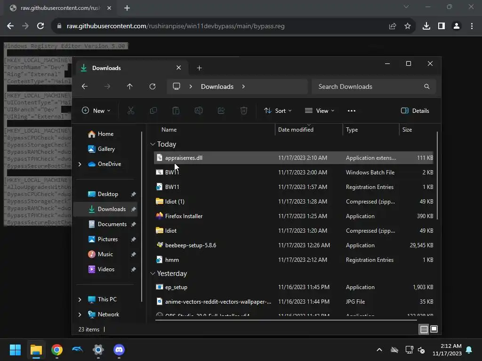The image size is (482, 361).
Task: Bookmark this page with the star icon
Action: pyautogui.click(x=408, y=26)
